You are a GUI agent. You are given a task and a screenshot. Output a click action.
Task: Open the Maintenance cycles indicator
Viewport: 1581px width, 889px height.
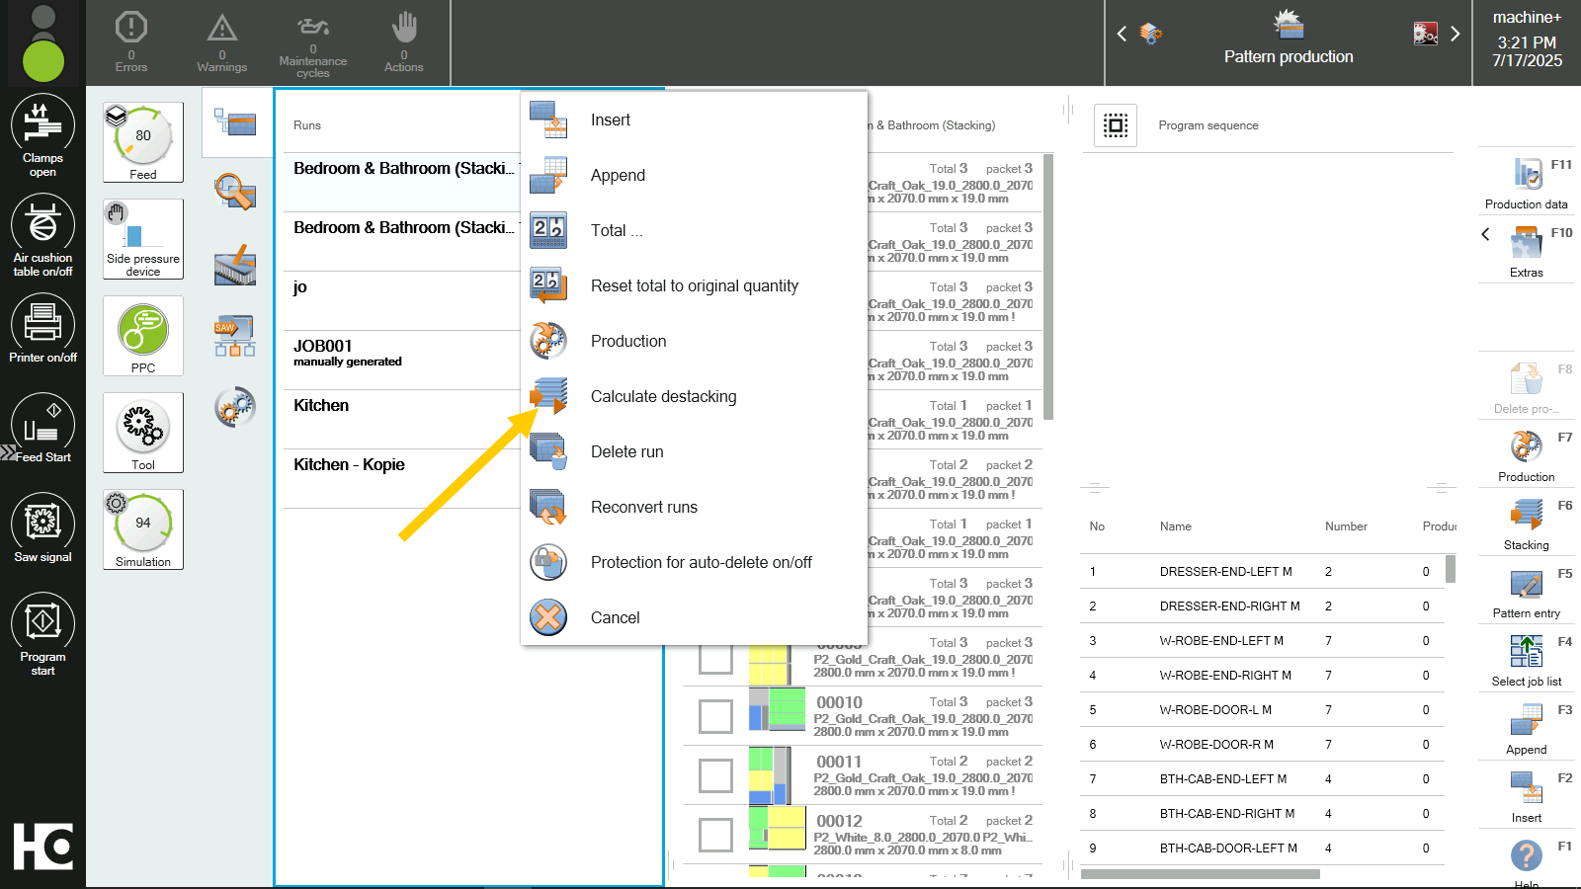click(x=313, y=44)
